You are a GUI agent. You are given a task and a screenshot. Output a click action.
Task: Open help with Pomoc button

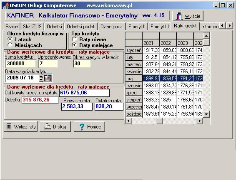[x=89, y=127]
